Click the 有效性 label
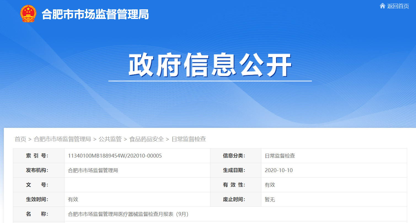 point(234,185)
